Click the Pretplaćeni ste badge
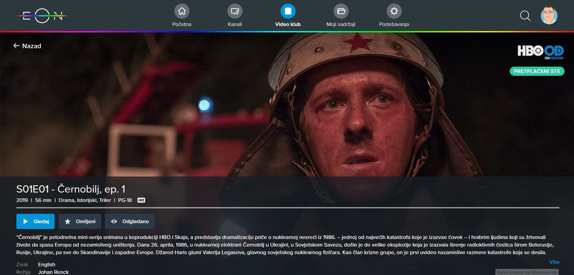This screenshot has height=275, width=574. 537,71
